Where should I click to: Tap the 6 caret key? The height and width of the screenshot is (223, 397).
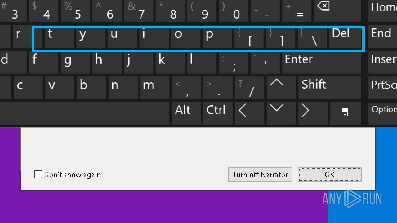(107, 11)
